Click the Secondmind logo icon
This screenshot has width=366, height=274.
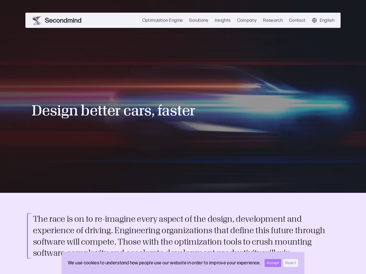click(37, 20)
